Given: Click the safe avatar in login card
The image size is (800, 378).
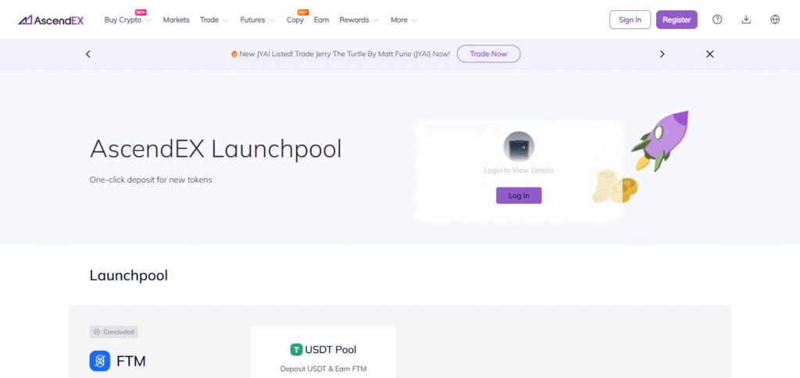Looking at the screenshot, I should 519,147.
